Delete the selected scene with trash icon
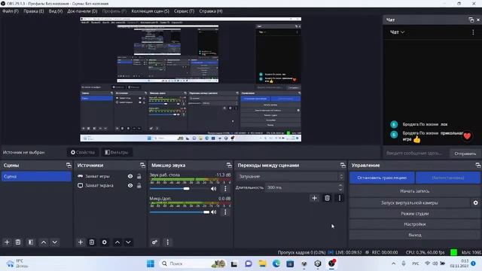 [x=18, y=242]
